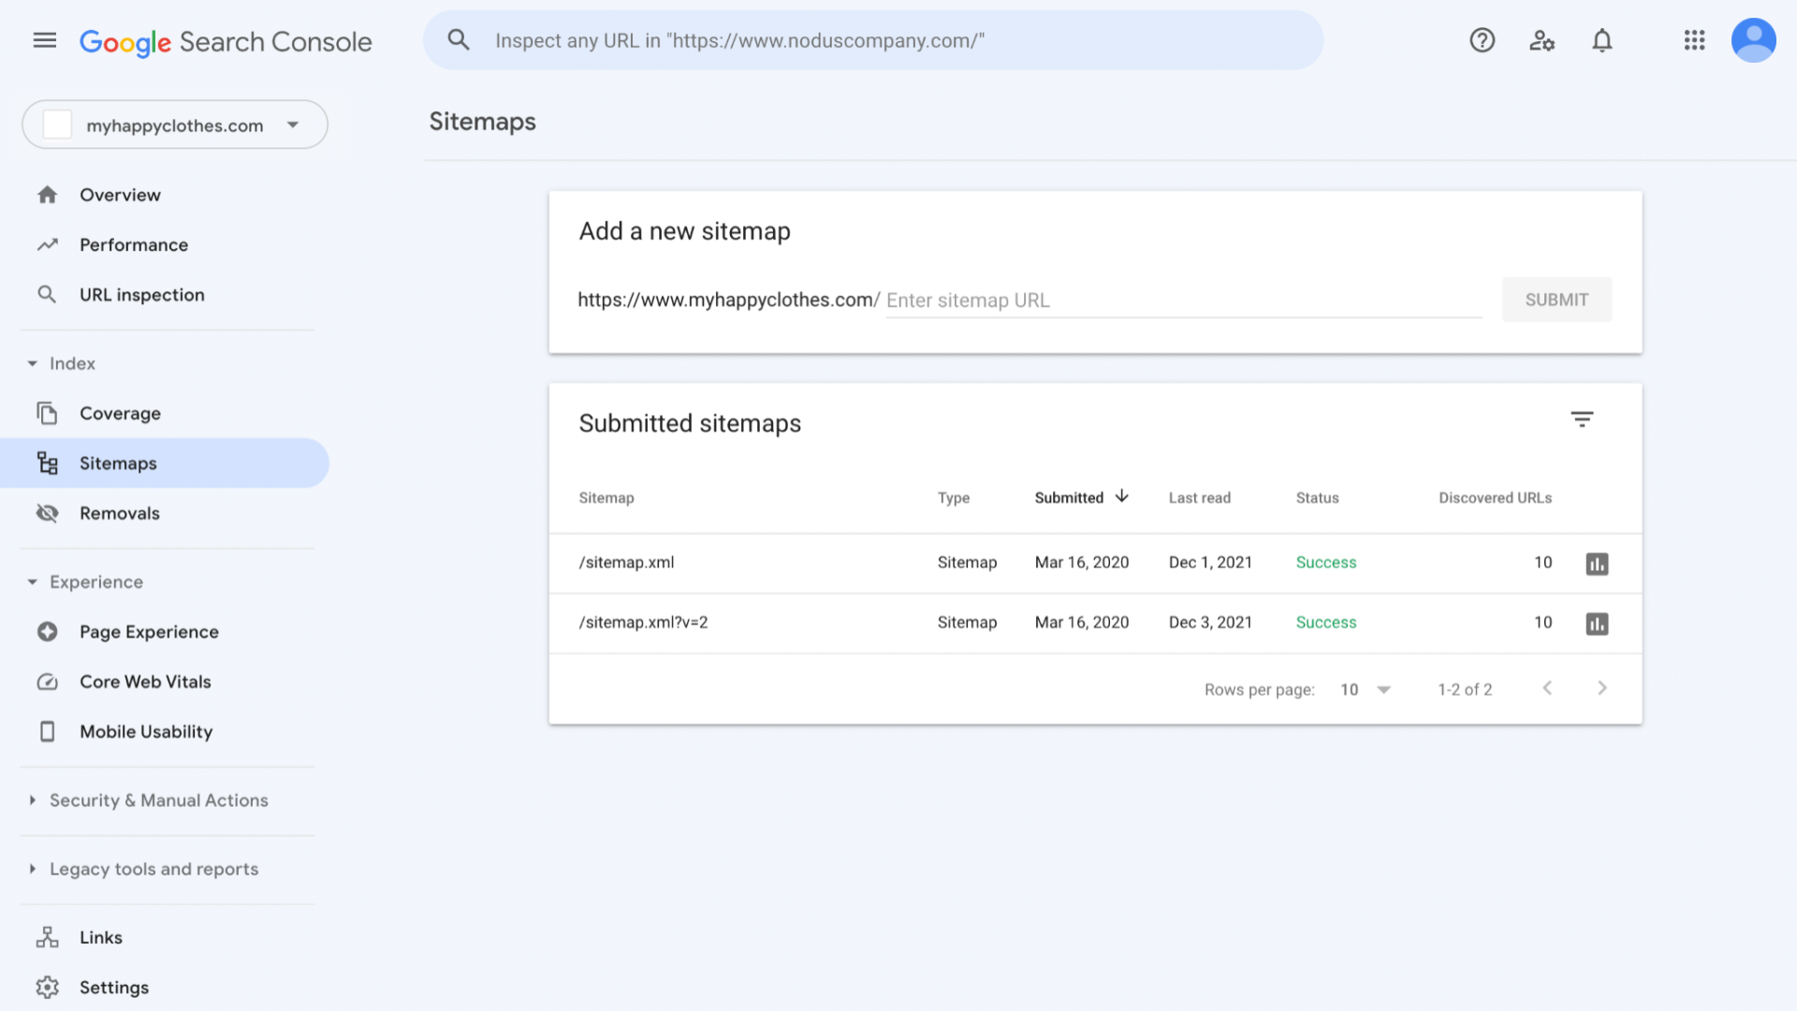
Task: Click the Page Experience plus-circle icon
Action: tap(47, 632)
